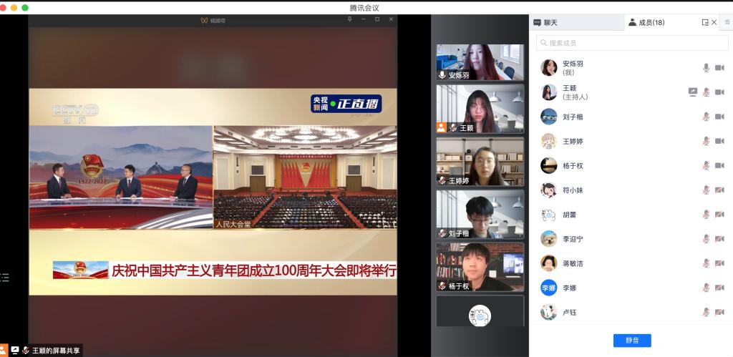
Task: Click 王颖's camera icon in member list
Action: click(x=719, y=92)
